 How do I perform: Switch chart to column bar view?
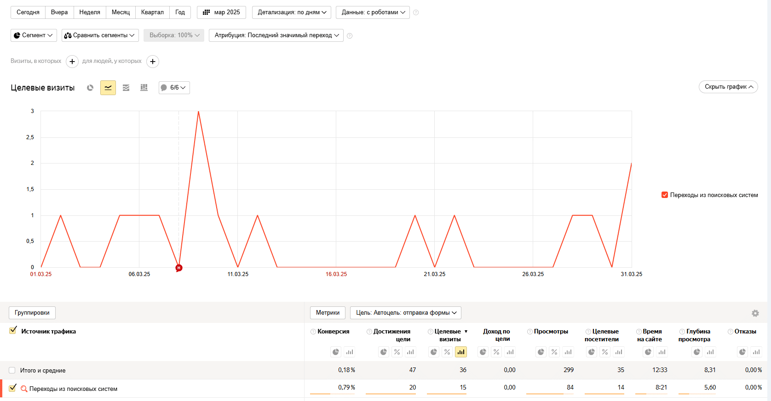[144, 88]
